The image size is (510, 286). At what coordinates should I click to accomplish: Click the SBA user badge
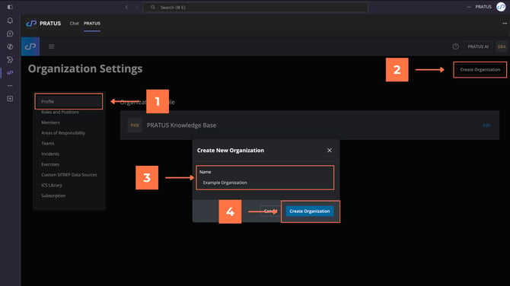tap(502, 46)
